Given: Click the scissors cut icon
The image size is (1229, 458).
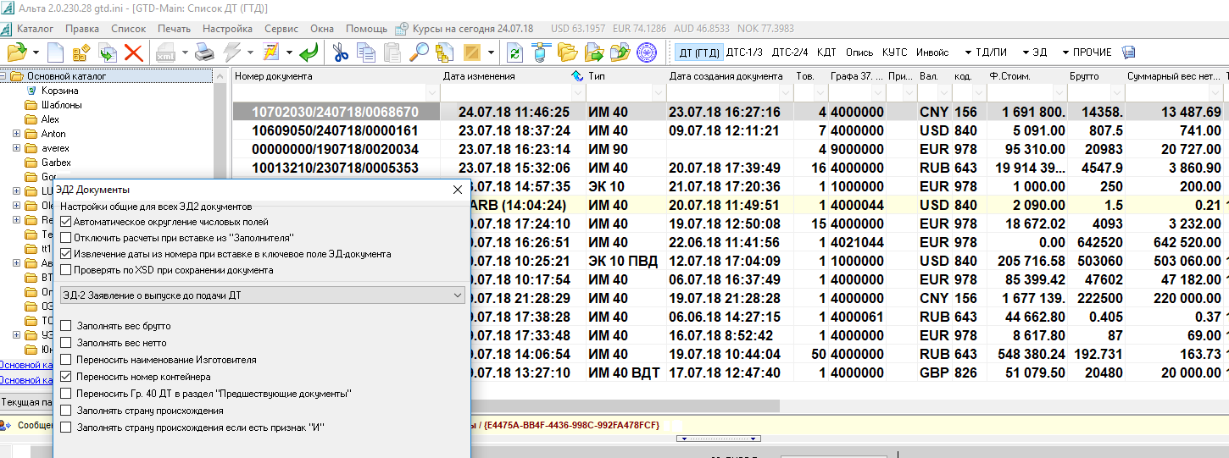Looking at the screenshot, I should coord(341,52).
